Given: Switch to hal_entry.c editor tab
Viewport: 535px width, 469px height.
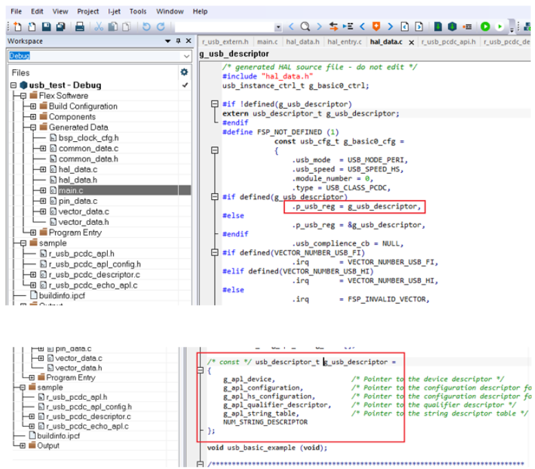Looking at the screenshot, I should pyautogui.click(x=344, y=42).
